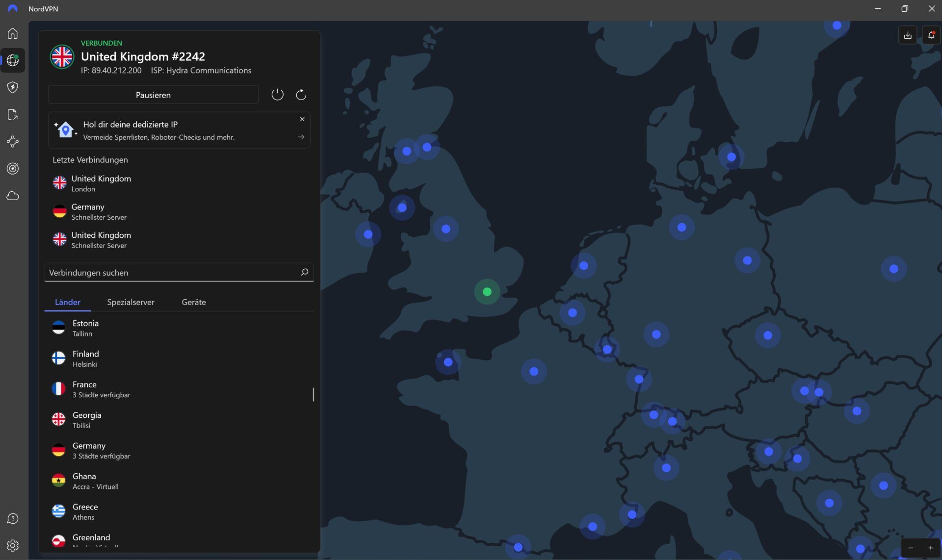Click the Estonia flag icon
This screenshot has width=942, height=560.
(58, 328)
